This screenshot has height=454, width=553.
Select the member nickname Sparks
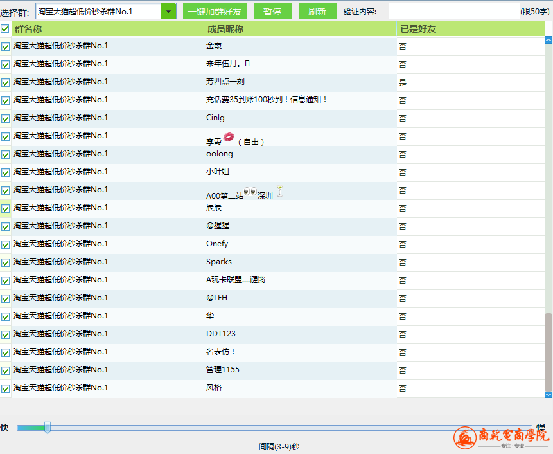click(x=218, y=262)
